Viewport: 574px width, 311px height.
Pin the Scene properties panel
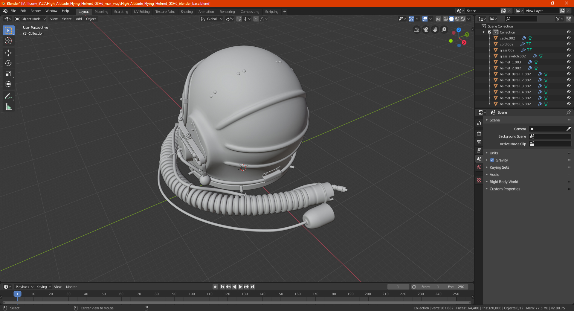click(568, 112)
